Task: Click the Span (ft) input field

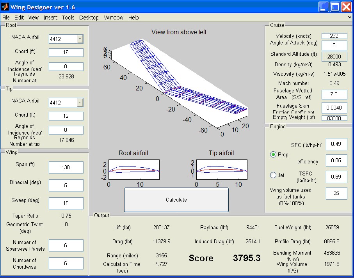Action: click(x=66, y=167)
